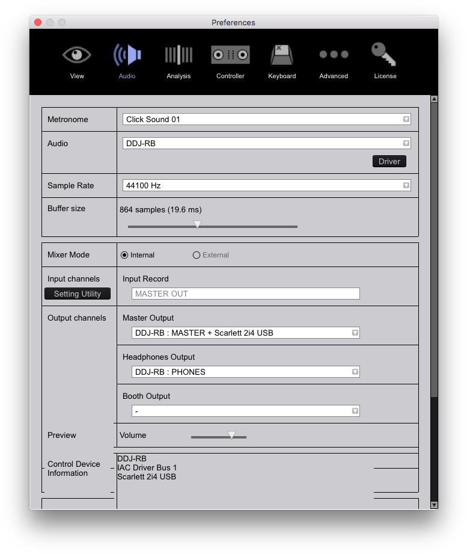467x554 pixels.
Task: Open the View preferences eye icon
Action: point(76,55)
